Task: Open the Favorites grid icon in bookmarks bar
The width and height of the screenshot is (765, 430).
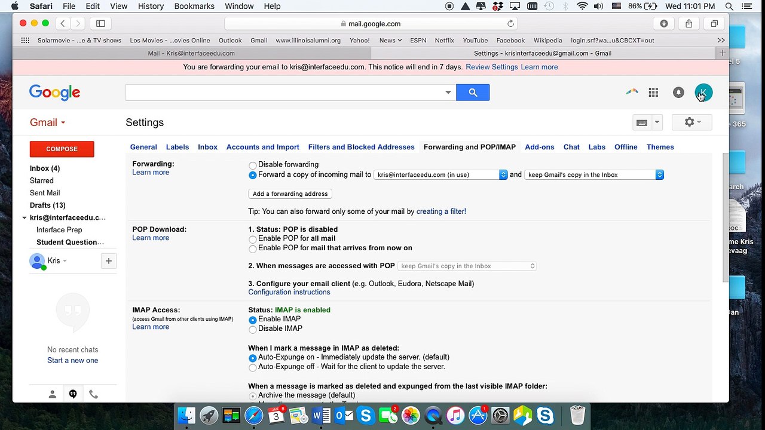Action: click(25, 41)
